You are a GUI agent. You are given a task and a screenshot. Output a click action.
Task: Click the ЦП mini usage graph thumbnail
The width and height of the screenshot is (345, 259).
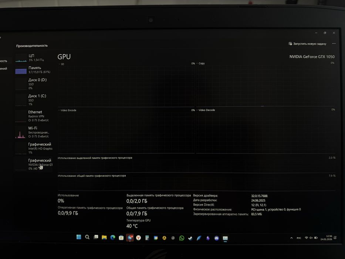click(21, 58)
